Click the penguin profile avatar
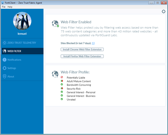The image size is (168, 135). (22, 21)
